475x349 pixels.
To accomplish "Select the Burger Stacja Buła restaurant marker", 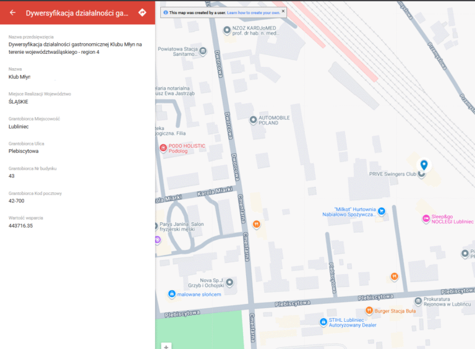I will (369, 310).
